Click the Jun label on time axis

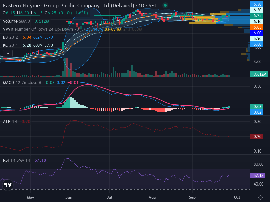tap(69, 197)
